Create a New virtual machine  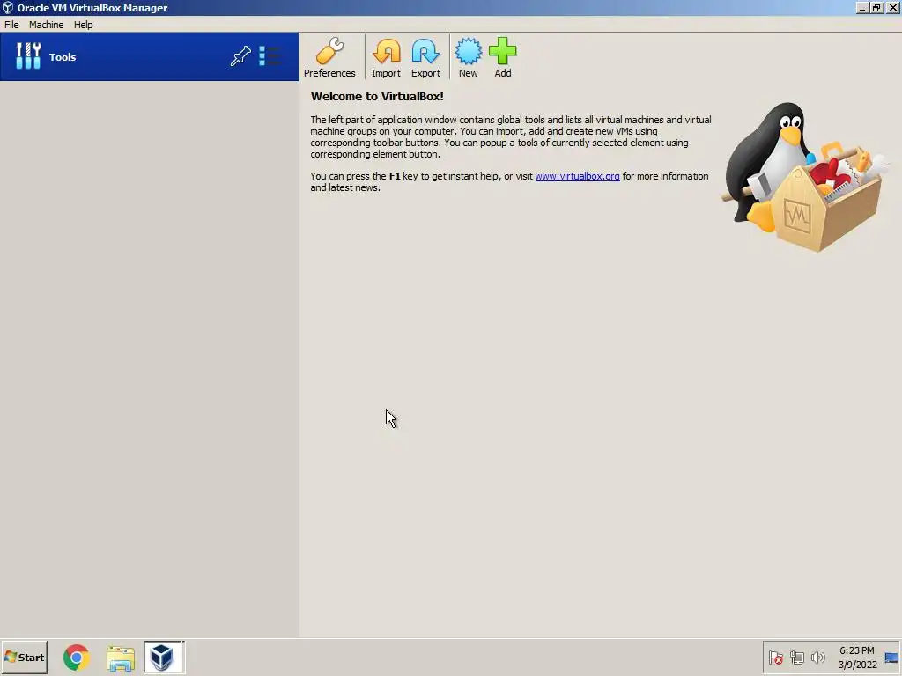(469, 57)
